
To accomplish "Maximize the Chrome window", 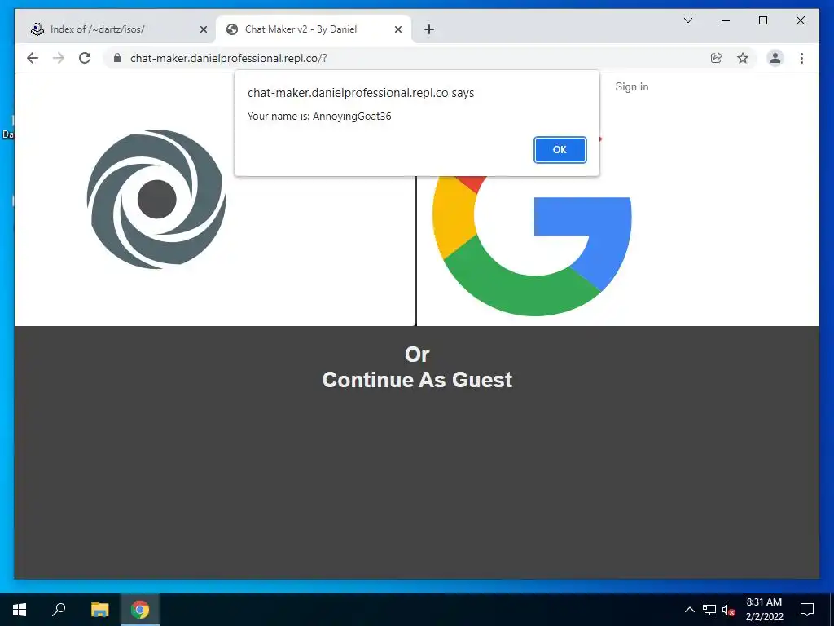I will coord(762,20).
